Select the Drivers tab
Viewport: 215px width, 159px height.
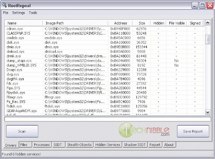pyautogui.click(x=11, y=145)
